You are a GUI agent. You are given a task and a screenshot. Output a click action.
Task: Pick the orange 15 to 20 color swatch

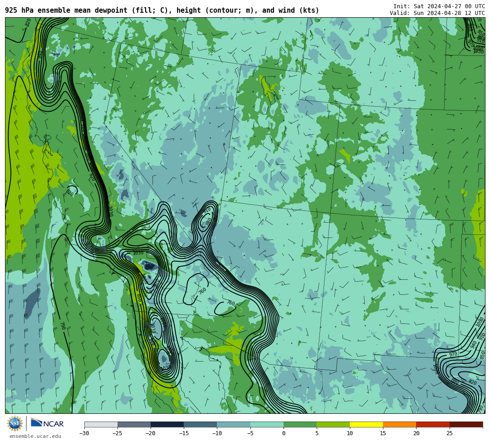[400, 424]
